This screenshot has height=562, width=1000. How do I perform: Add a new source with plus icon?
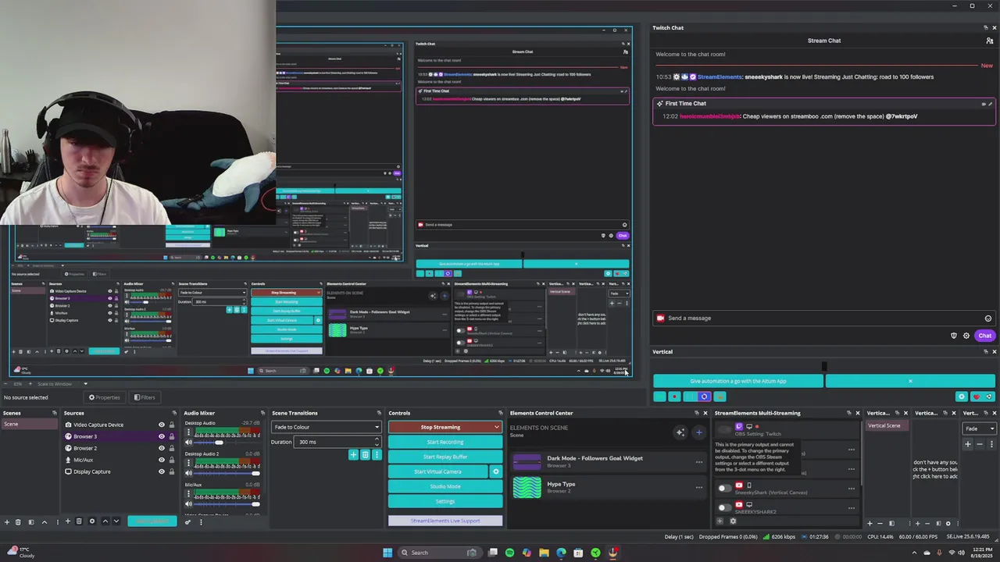(x=68, y=521)
